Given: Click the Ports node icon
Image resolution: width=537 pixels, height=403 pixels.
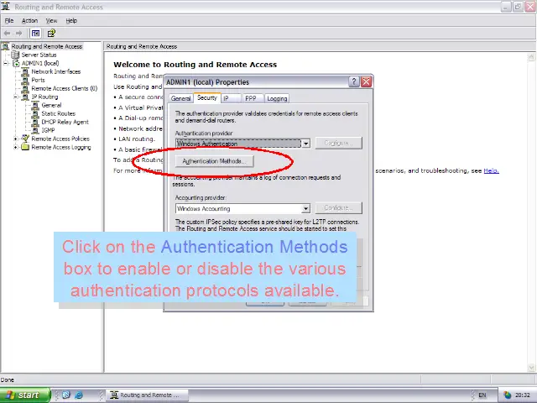Looking at the screenshot, I should click(25, 81).
